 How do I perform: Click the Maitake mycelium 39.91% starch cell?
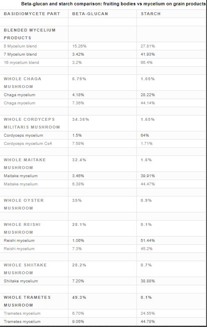[x=148, y=176]
